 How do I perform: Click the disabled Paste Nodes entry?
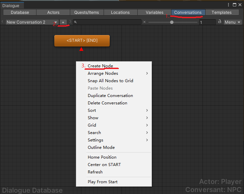(114, 88)
